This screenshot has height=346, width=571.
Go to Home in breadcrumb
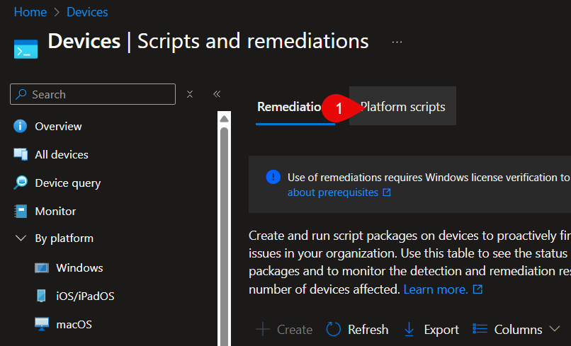30,12
